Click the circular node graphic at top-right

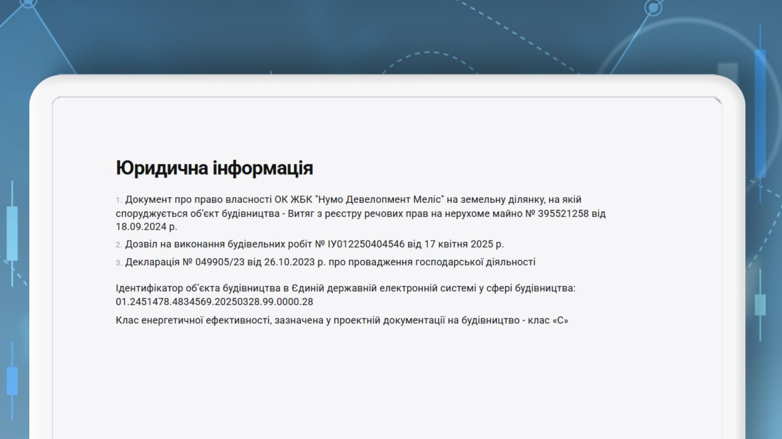click(653, 7)
